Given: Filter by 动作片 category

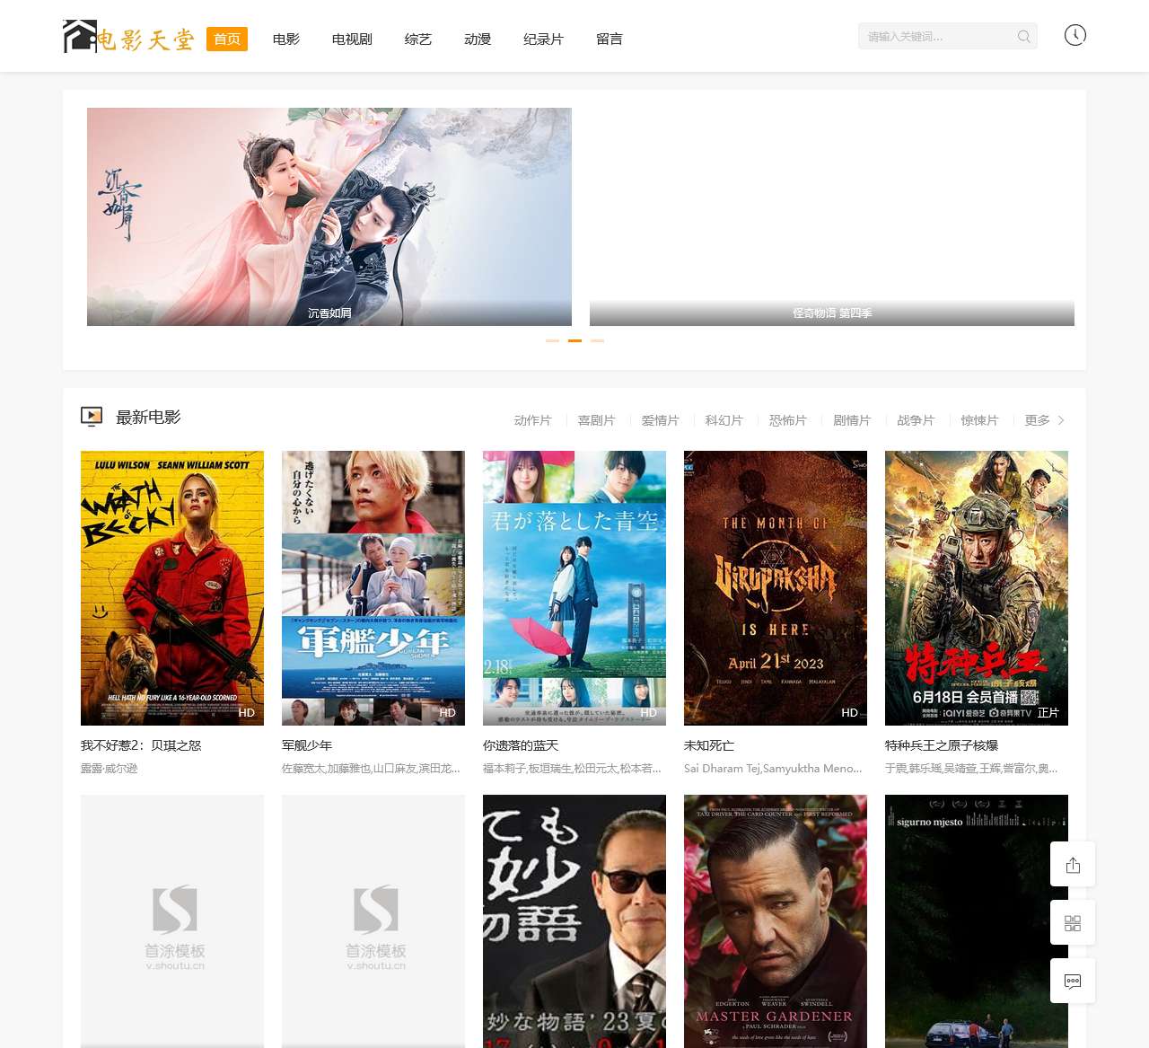Looking at the screenshot, I should 532,420.
